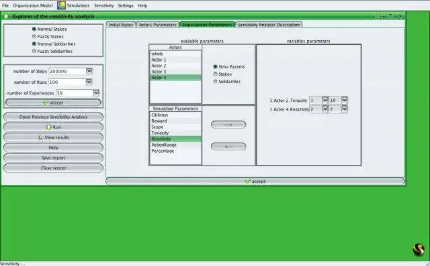Image resolution: width=430 pixels, height=266 pixels.
Task: Select 'Actor 1' in the Actors list
Action: tap(175, 60)
